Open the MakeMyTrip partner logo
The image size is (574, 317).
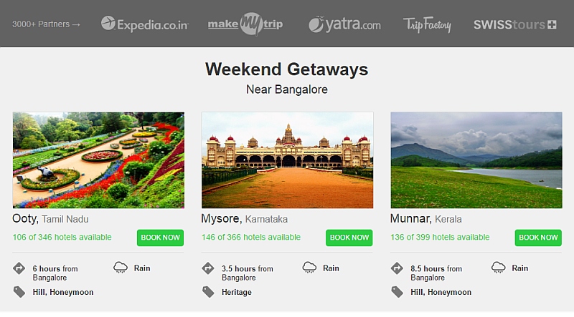[245, 24]
